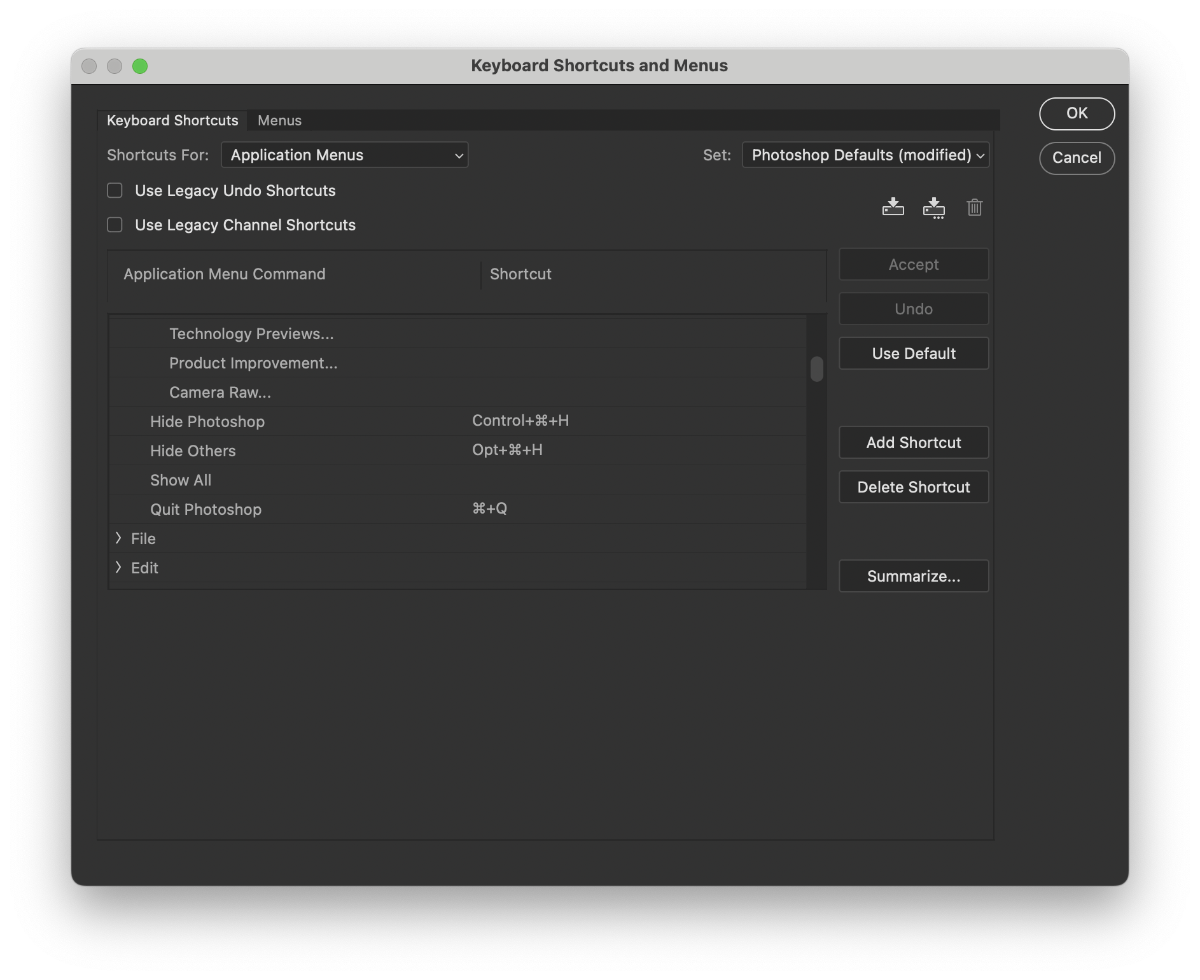Click the Shortcut column header
Viewport: 1200px width, 980px height.
click(520, 274)
